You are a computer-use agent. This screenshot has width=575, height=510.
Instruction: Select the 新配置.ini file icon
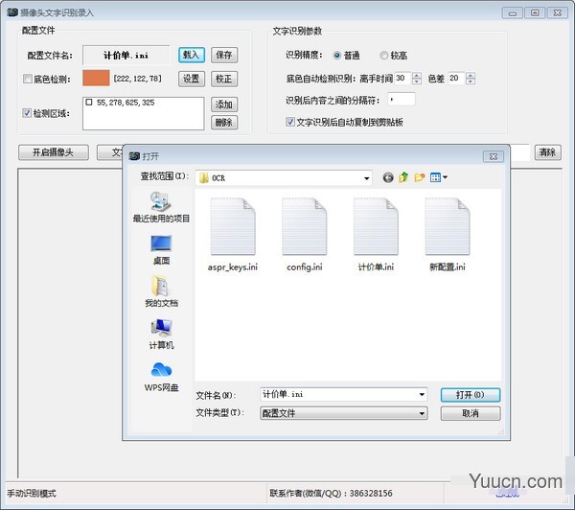coord(447,226)
